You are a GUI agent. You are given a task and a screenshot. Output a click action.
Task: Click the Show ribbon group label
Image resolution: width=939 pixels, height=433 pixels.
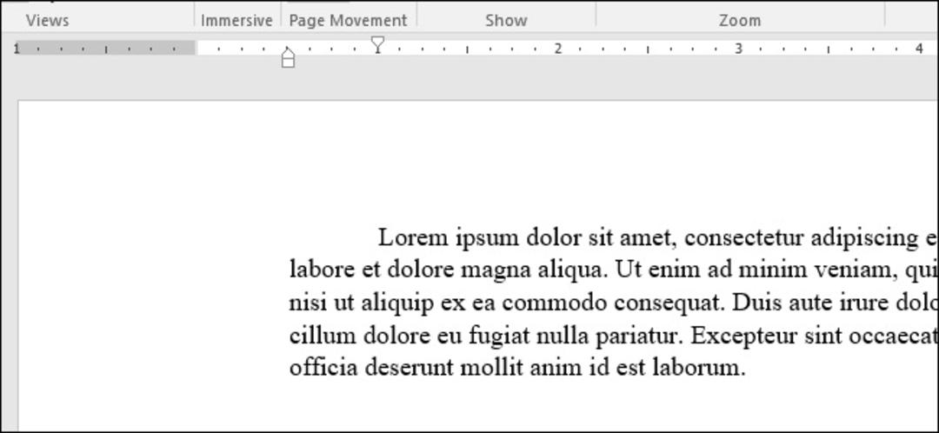[x=506, y=20]
